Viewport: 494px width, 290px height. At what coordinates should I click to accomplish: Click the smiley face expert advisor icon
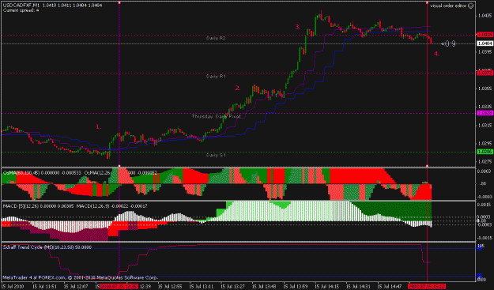[x=471, y=6]
